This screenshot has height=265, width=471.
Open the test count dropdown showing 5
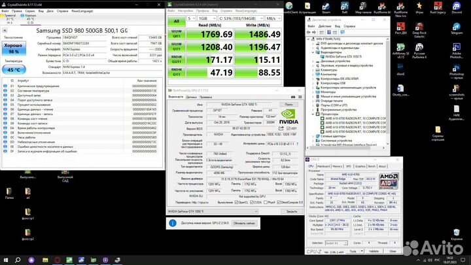tap(191, 18)
